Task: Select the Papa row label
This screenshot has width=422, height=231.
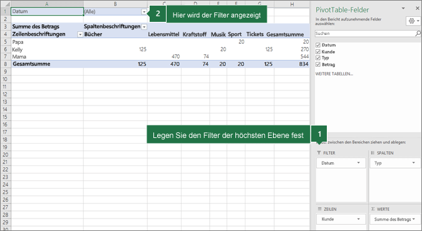Action: pos(18,42)
